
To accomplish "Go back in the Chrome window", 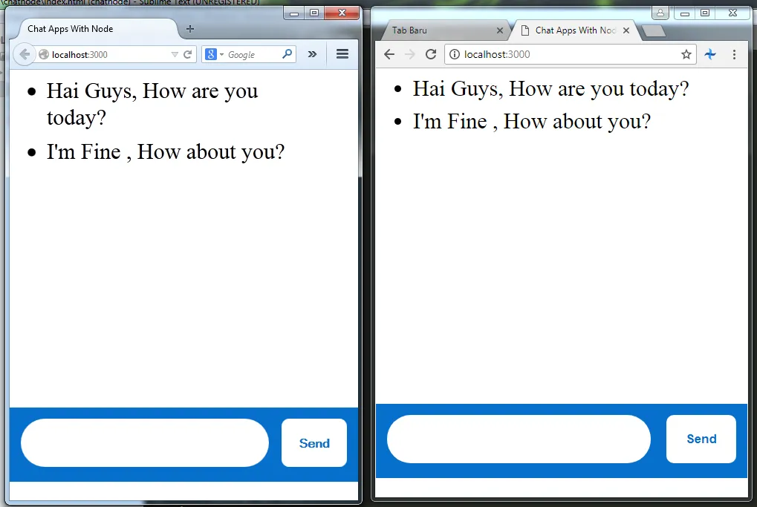I will click(389, 54).
